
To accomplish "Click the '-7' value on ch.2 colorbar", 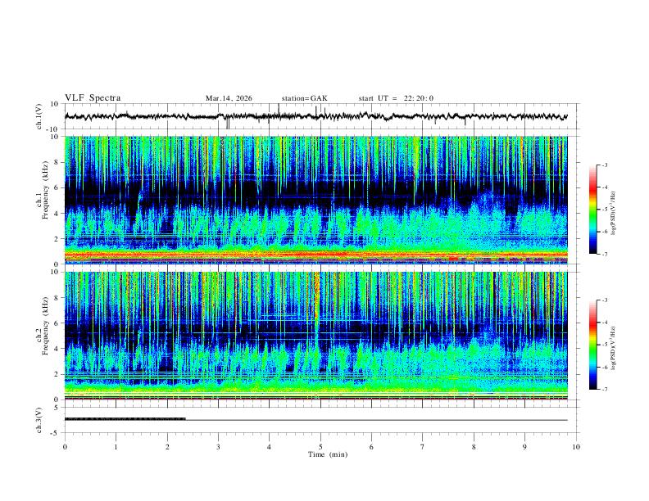I will [x=604, y=390].
